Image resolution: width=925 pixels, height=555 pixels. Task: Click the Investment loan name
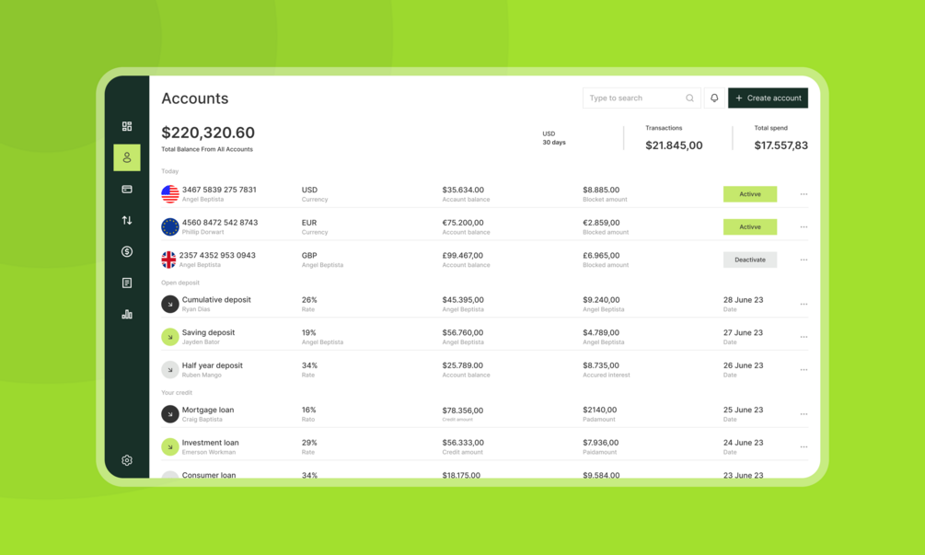(x=210, y=443)
